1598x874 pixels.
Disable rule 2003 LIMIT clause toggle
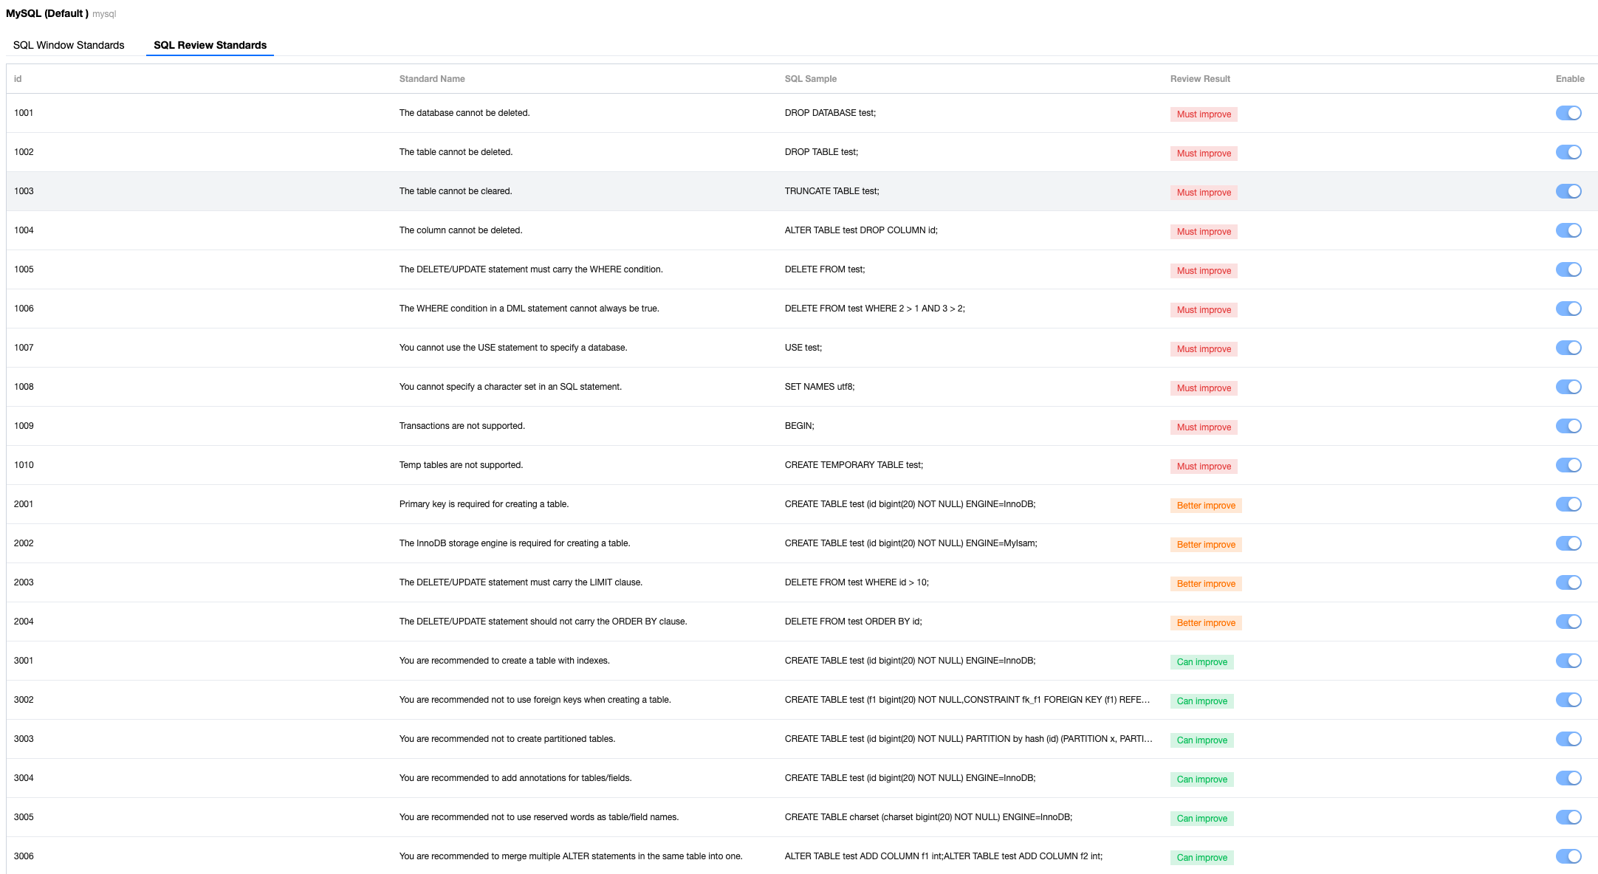(x=1568, y=582)
